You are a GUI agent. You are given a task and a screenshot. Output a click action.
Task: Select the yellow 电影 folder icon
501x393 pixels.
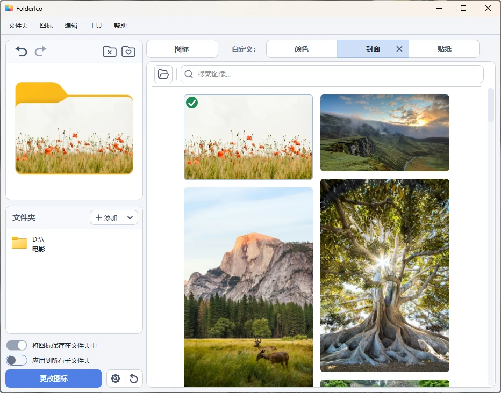click(19, 243)
